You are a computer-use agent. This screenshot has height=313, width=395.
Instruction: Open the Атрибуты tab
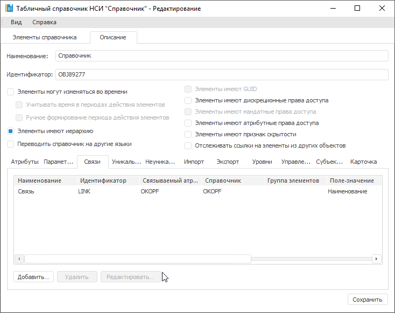24,162
